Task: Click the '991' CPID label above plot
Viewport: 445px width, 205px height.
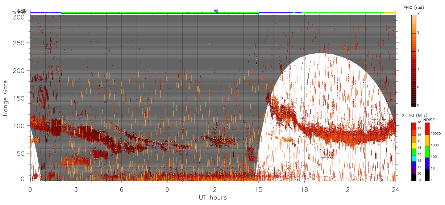Action: (217, 11)
